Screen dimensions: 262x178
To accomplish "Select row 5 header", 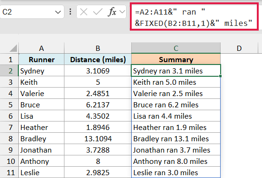I will tap(9, 105).
